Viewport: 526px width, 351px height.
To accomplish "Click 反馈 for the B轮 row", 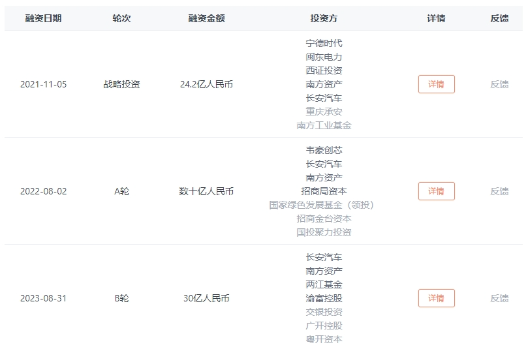I will [x=499, y=298].
